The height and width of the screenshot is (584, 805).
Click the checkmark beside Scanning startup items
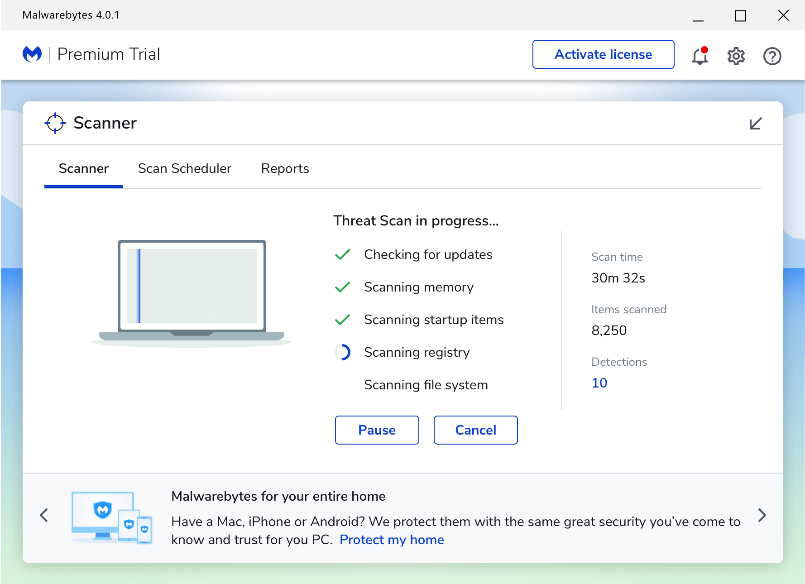[343, 320]
